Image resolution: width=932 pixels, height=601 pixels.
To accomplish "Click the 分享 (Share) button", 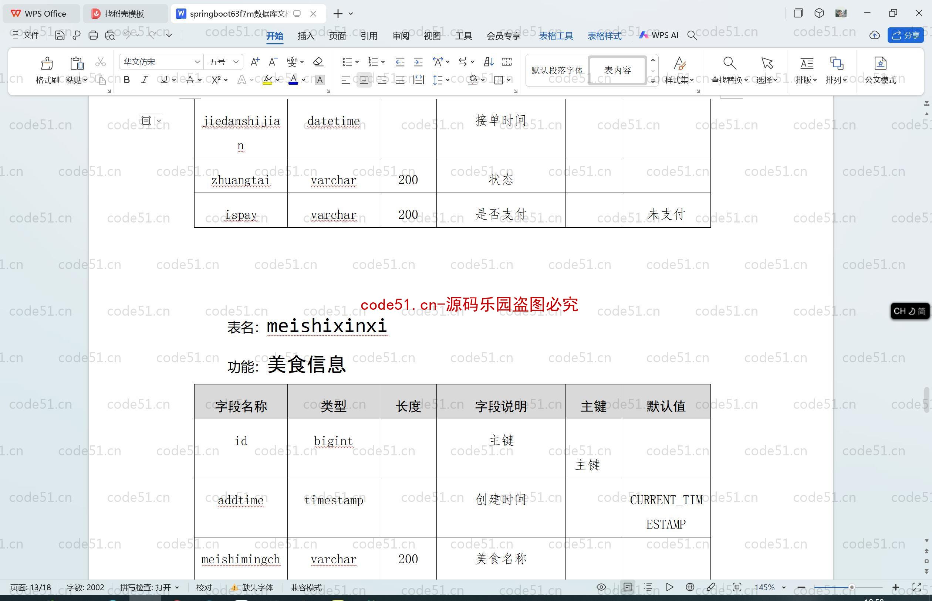I will point(905,35).
